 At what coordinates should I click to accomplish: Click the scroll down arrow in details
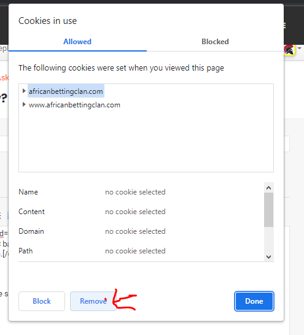pos(269,256)
